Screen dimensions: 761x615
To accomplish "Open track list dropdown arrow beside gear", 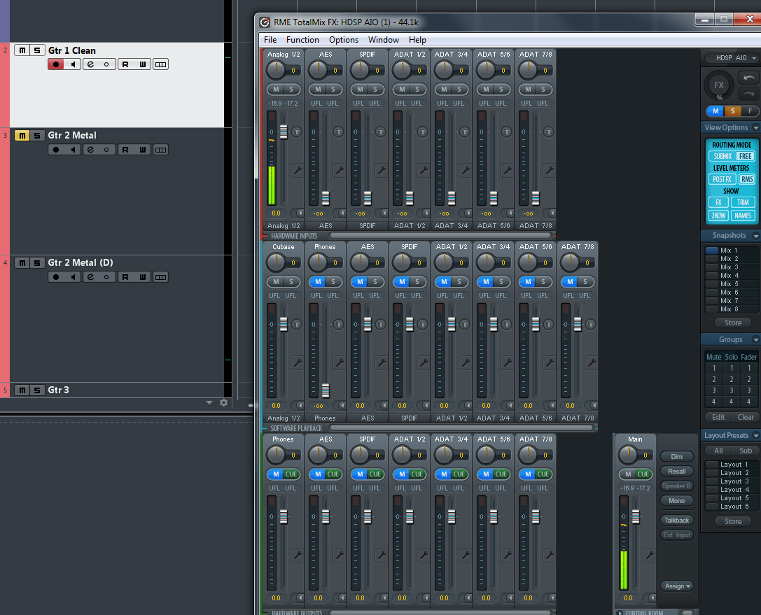I will pyautogui.click(x=209, y=402).
